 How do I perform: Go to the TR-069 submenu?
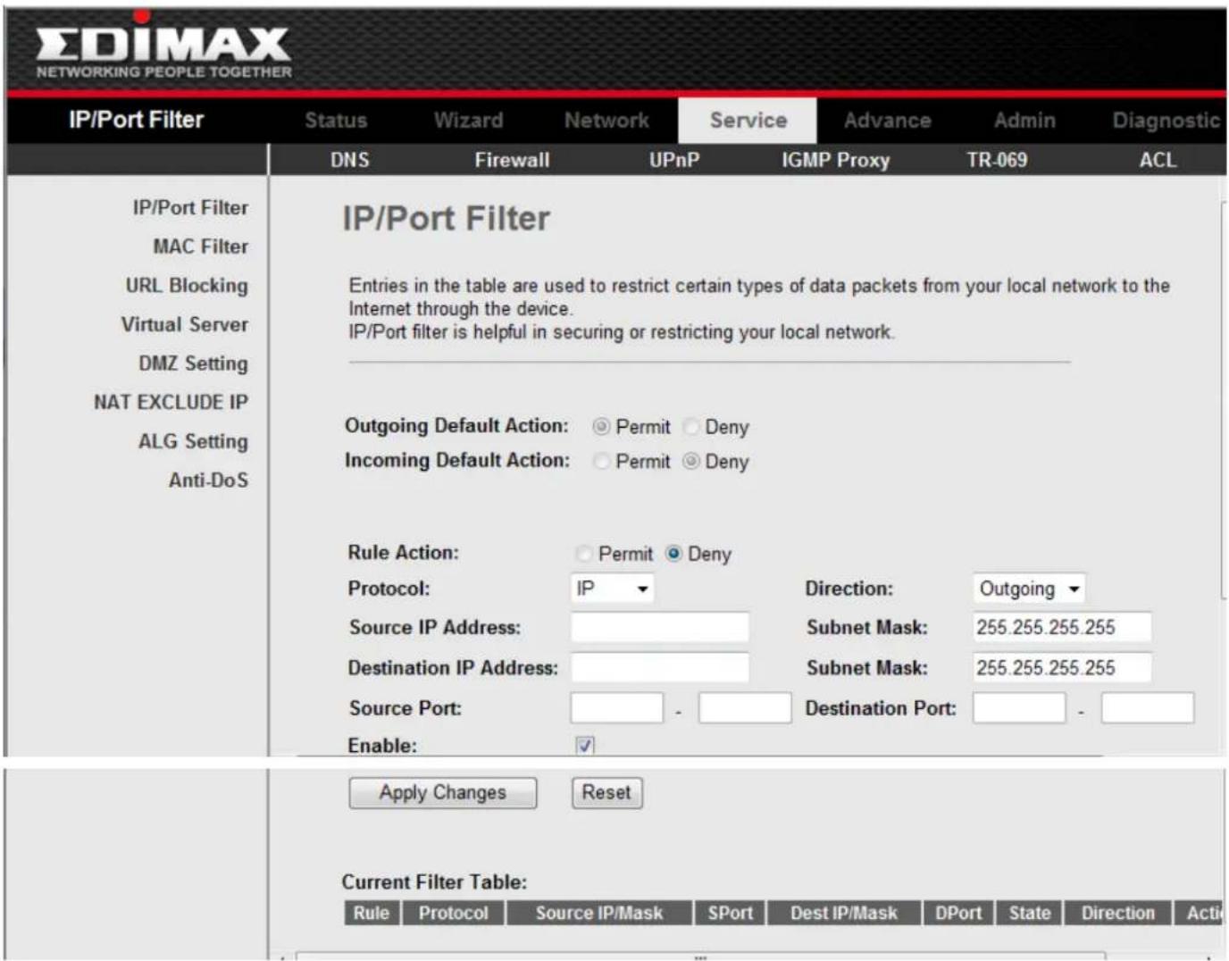click(x=997, y=160)
